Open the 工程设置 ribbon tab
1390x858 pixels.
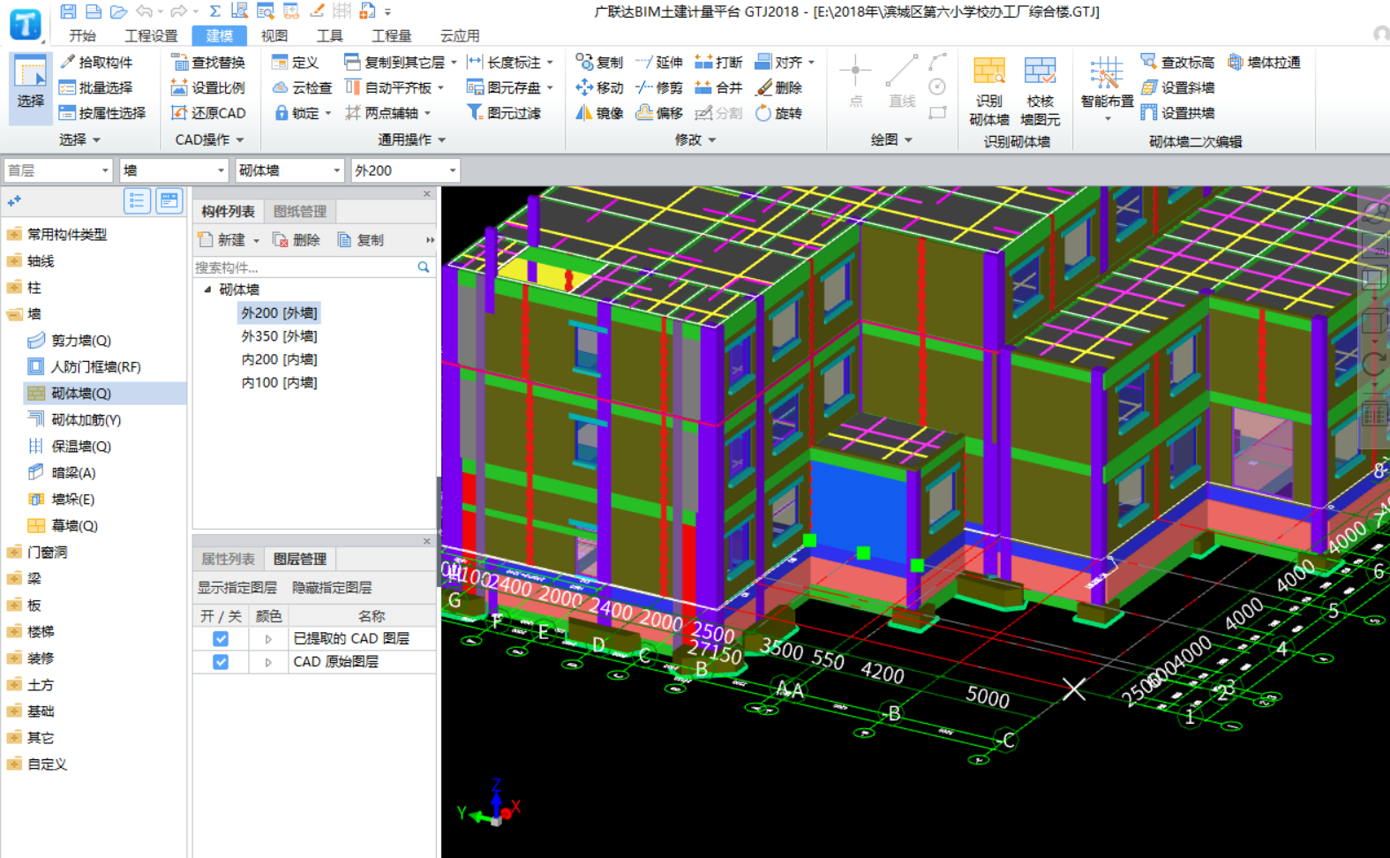pyautogui.click(x=151, y=35)
